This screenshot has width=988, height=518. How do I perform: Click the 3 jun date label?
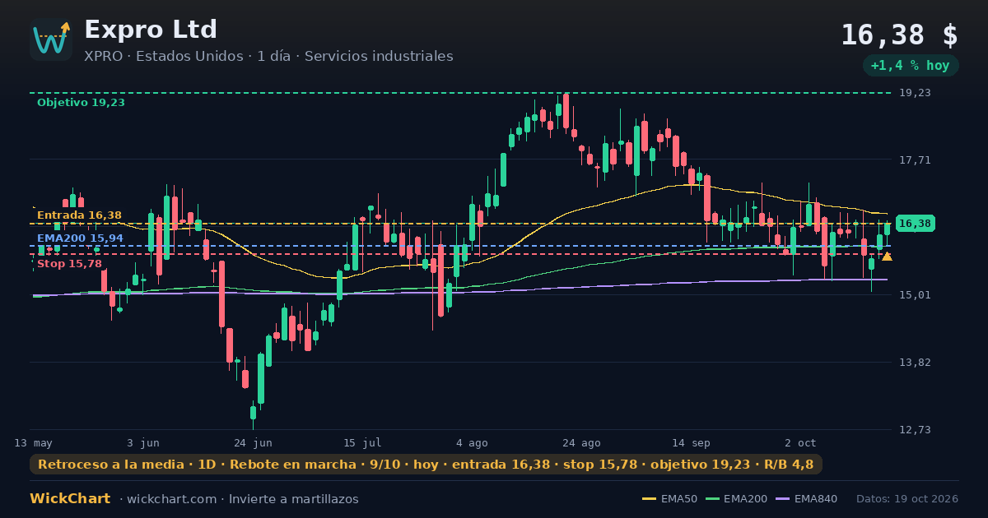[143, 442]
